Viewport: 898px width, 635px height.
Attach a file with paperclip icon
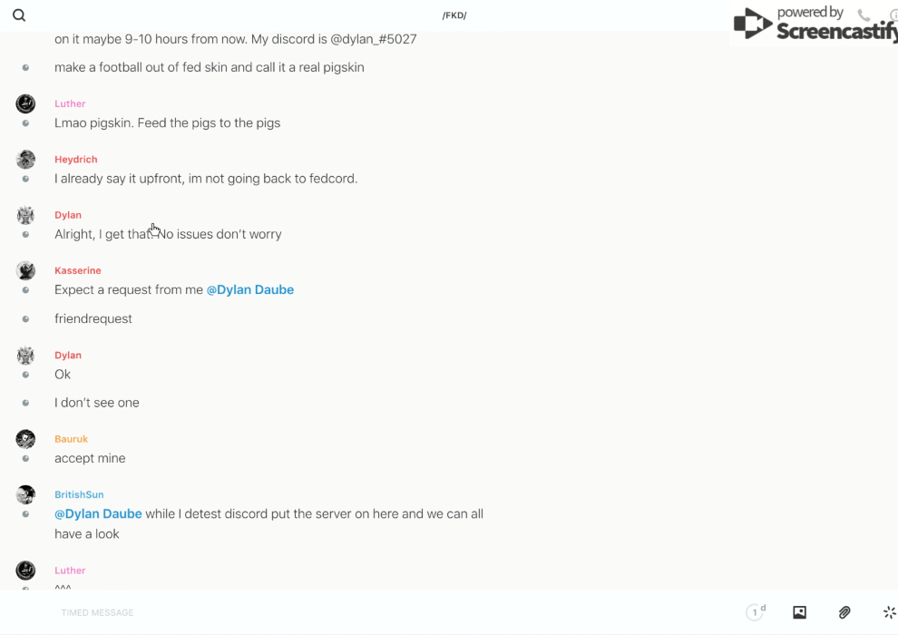point(844,612)
